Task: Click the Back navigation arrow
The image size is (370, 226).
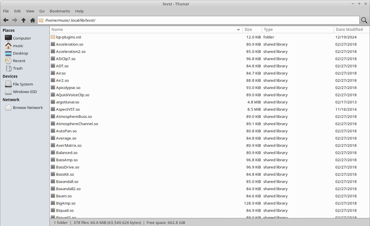Action: [x=6, y=20]
